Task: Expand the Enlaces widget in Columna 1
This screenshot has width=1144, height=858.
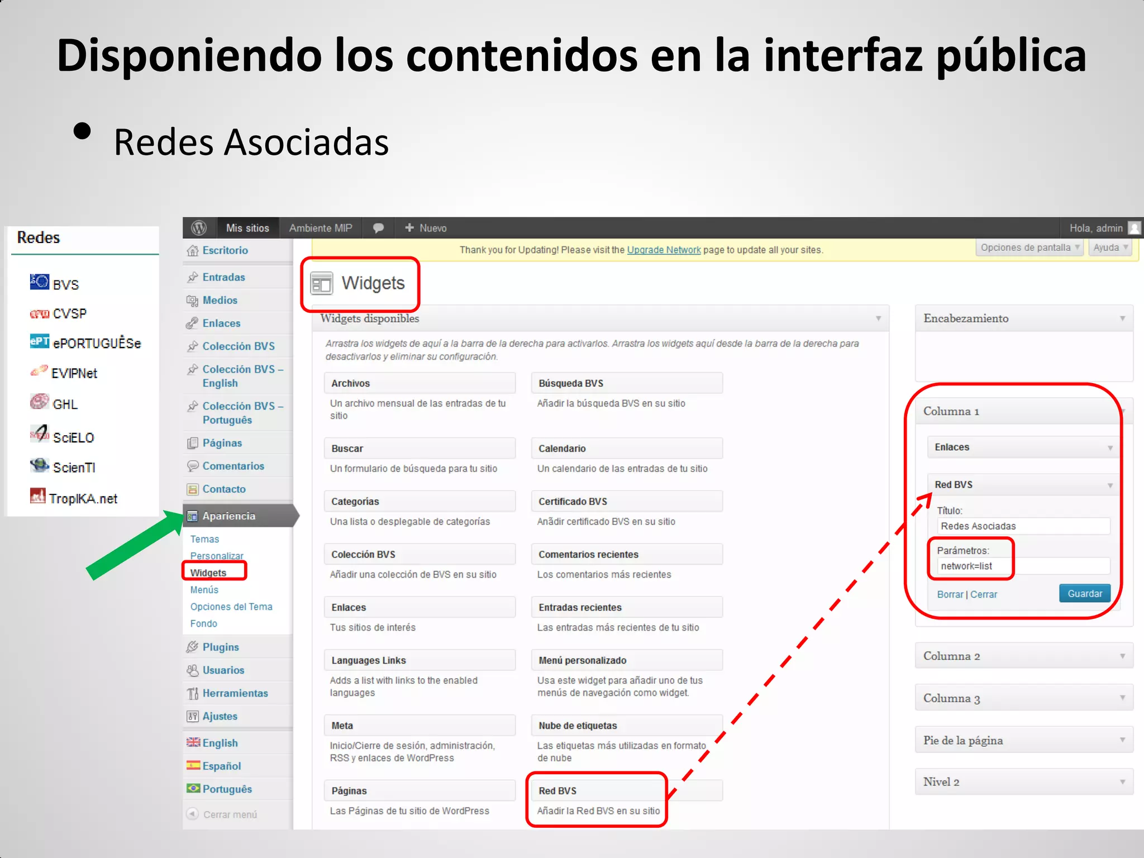Action: point(1110,448)
